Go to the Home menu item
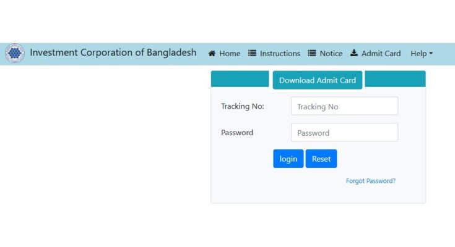This screenshot has height=247, width=455. point(230,54)
